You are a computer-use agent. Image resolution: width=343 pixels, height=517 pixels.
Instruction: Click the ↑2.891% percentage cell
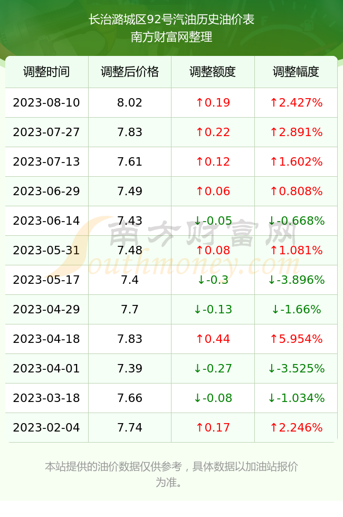pos(296,132)
